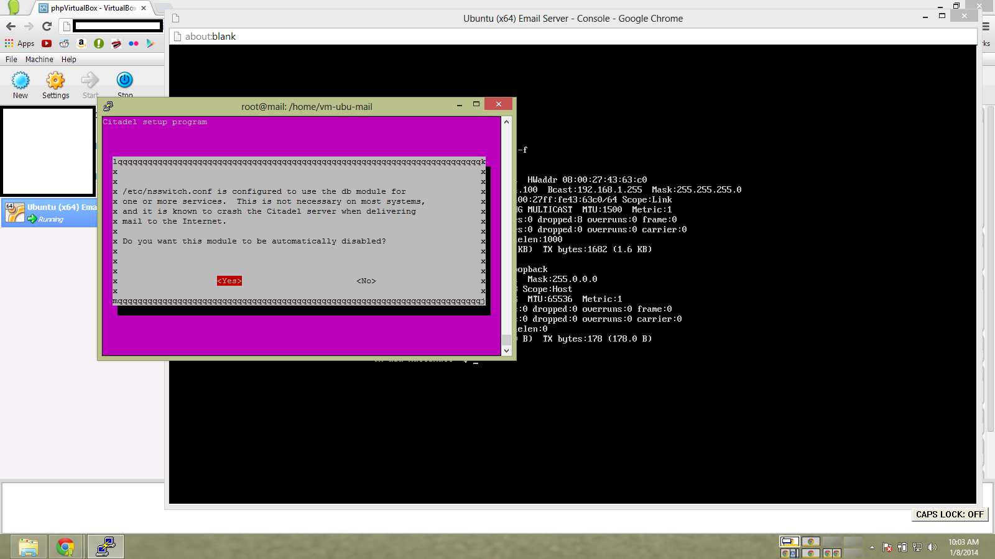Open the Help menu in phpVirtualBox
The image size is (995, 559).
coord(69,60)
